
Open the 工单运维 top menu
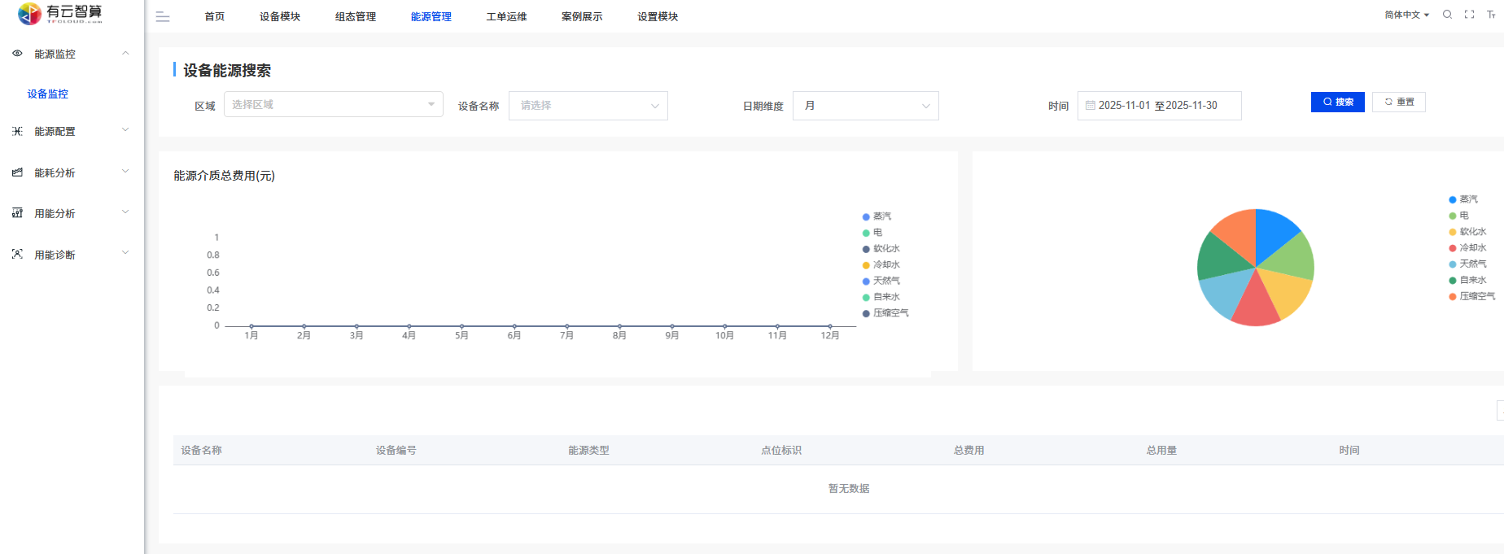[506, 17]
